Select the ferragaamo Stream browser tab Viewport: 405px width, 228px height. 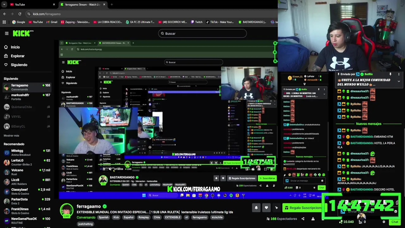[x=83, y=4]
